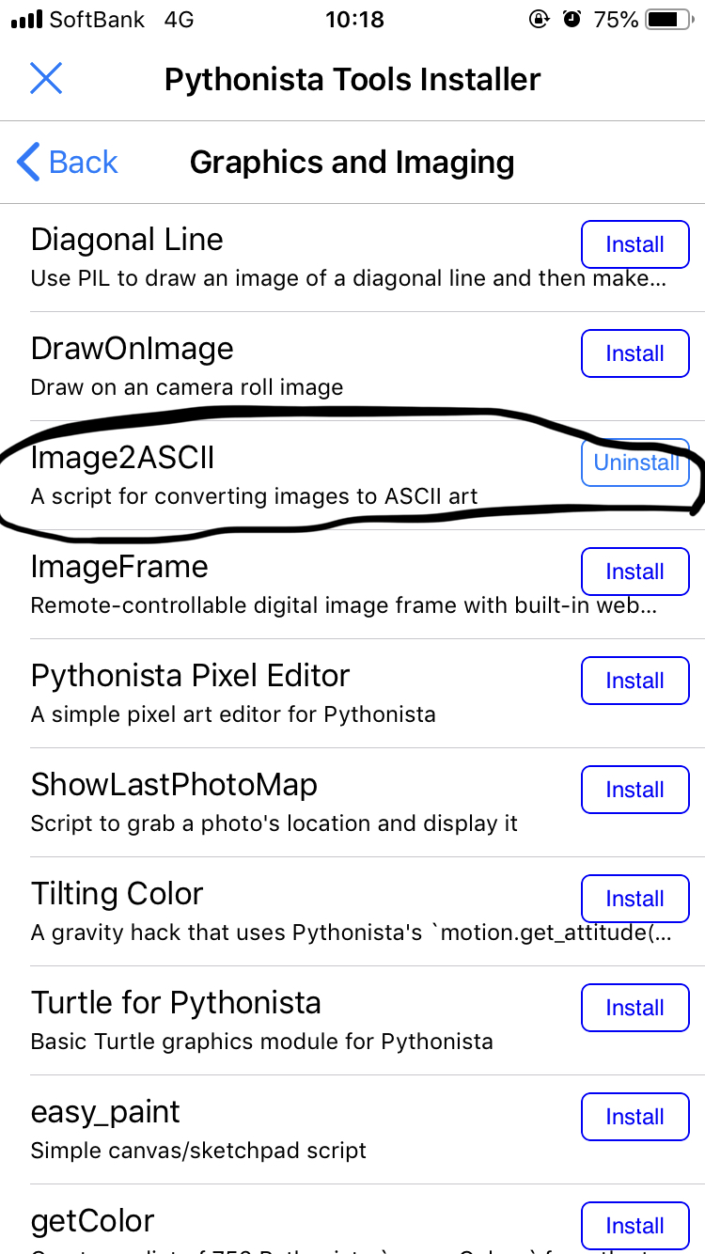
Task: Install the DrawOnImage script
Action: tap(634, 353)
